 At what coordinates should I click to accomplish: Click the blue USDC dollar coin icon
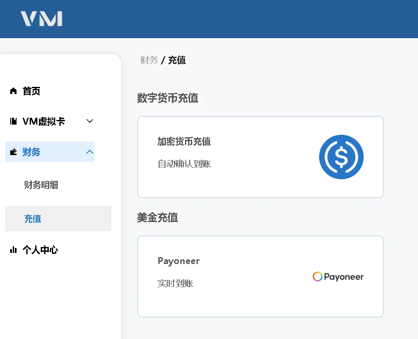tap(341, 157)
